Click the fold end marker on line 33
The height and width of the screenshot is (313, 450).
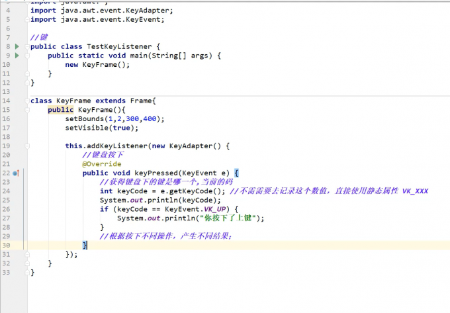[x=26, y=272]
